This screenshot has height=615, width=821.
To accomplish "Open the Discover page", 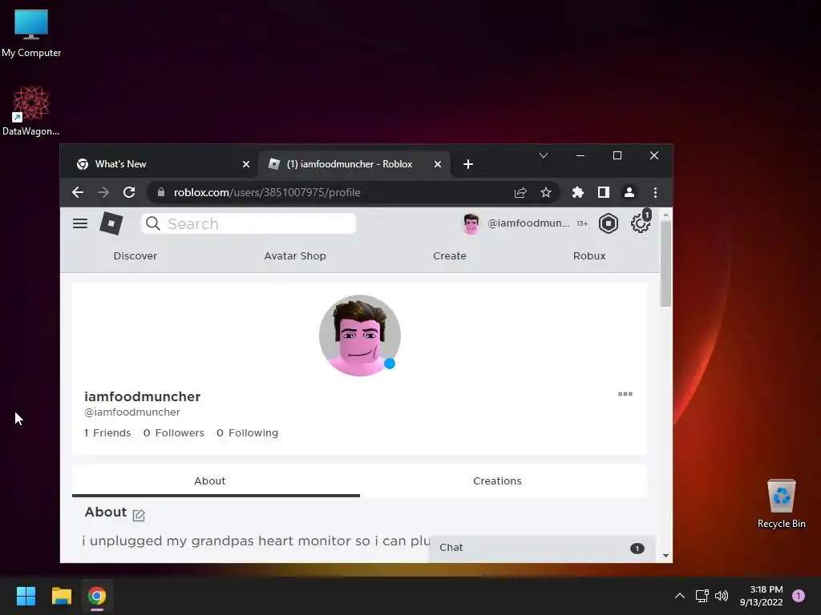I will pos(135,255).
